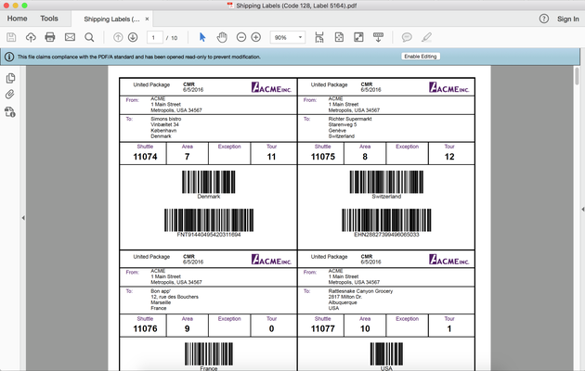585x371 pixels.
Task: Click the barcode beginning EHN288273
Action: click(x=386, y=220)
